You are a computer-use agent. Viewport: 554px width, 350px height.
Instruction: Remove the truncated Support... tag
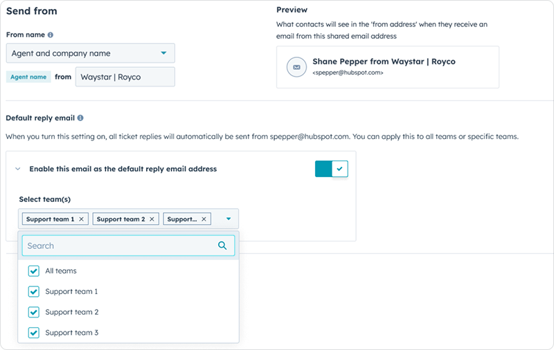[204, 219]
